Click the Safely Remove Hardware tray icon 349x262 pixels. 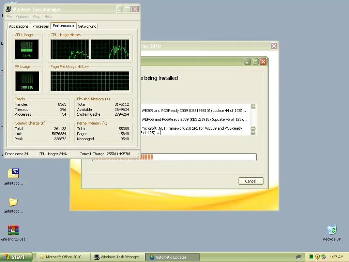pos(323,257)
